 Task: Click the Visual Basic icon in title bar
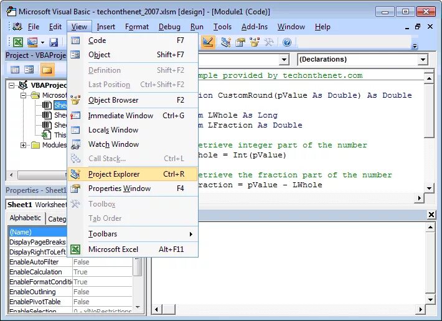point(12,12)
